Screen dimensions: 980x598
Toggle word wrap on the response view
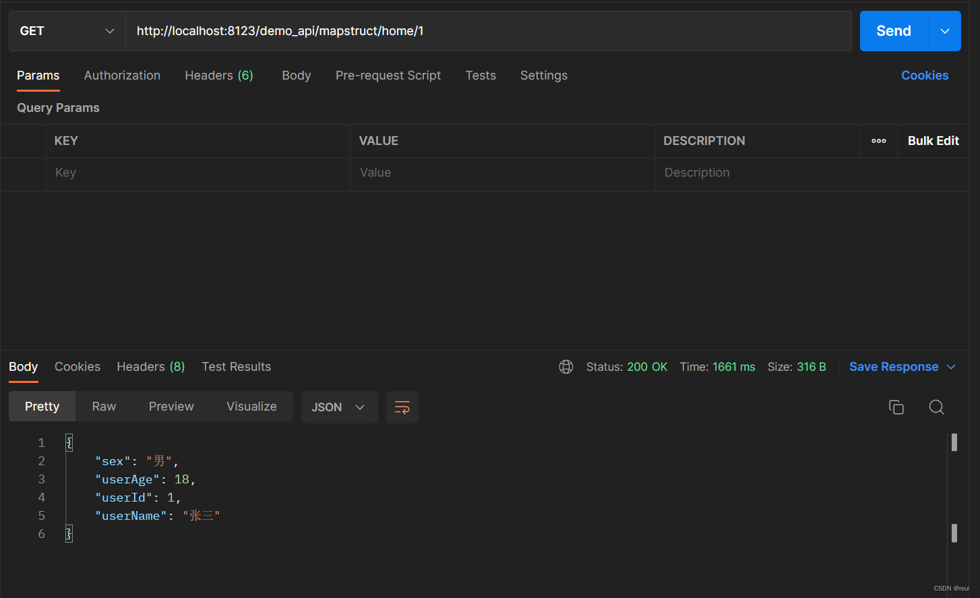pyautogui.click(x=402, y=407)
